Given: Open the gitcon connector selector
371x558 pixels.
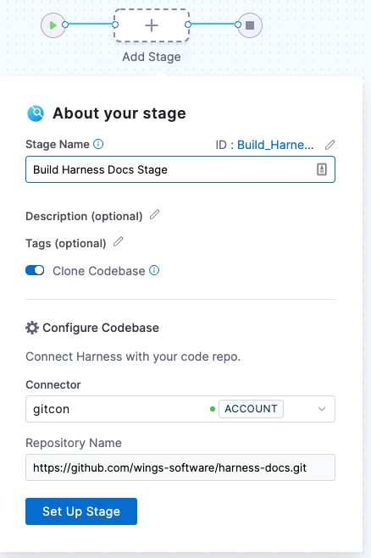Looking at the screenshot, I should click(180, 409).
